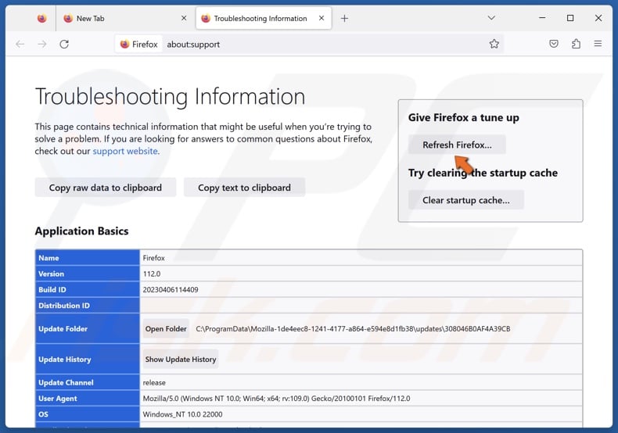Click the pinned Firefox tab icon
Viewport: 618px width, 433px height.
41,18
